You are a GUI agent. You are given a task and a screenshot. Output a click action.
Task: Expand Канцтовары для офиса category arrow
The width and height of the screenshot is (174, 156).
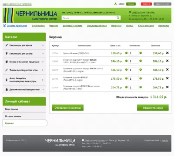(x=43, y=45)
